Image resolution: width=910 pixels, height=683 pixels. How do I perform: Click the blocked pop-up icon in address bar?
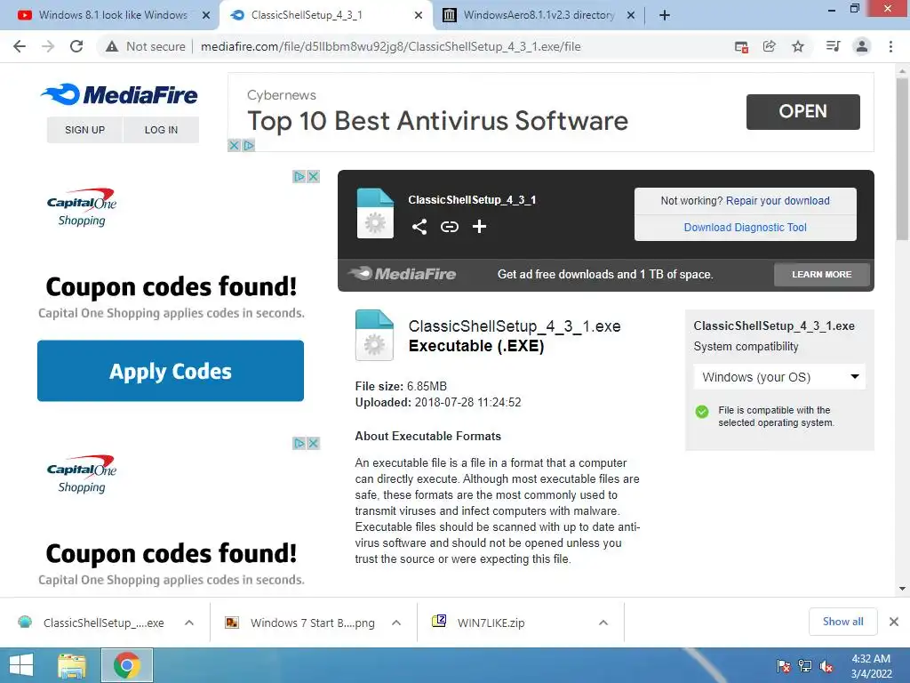tap(741, 46)
